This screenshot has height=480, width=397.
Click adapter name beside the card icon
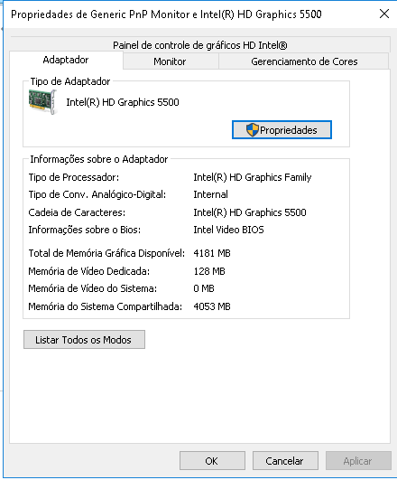123,102
